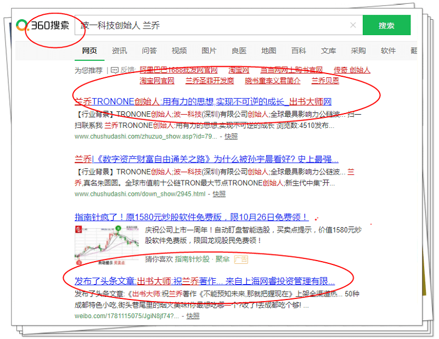The image size is (439, 339).
Task: Click the 指南针炒股 · 聚坐 text
Action: (x=202, y=259)
